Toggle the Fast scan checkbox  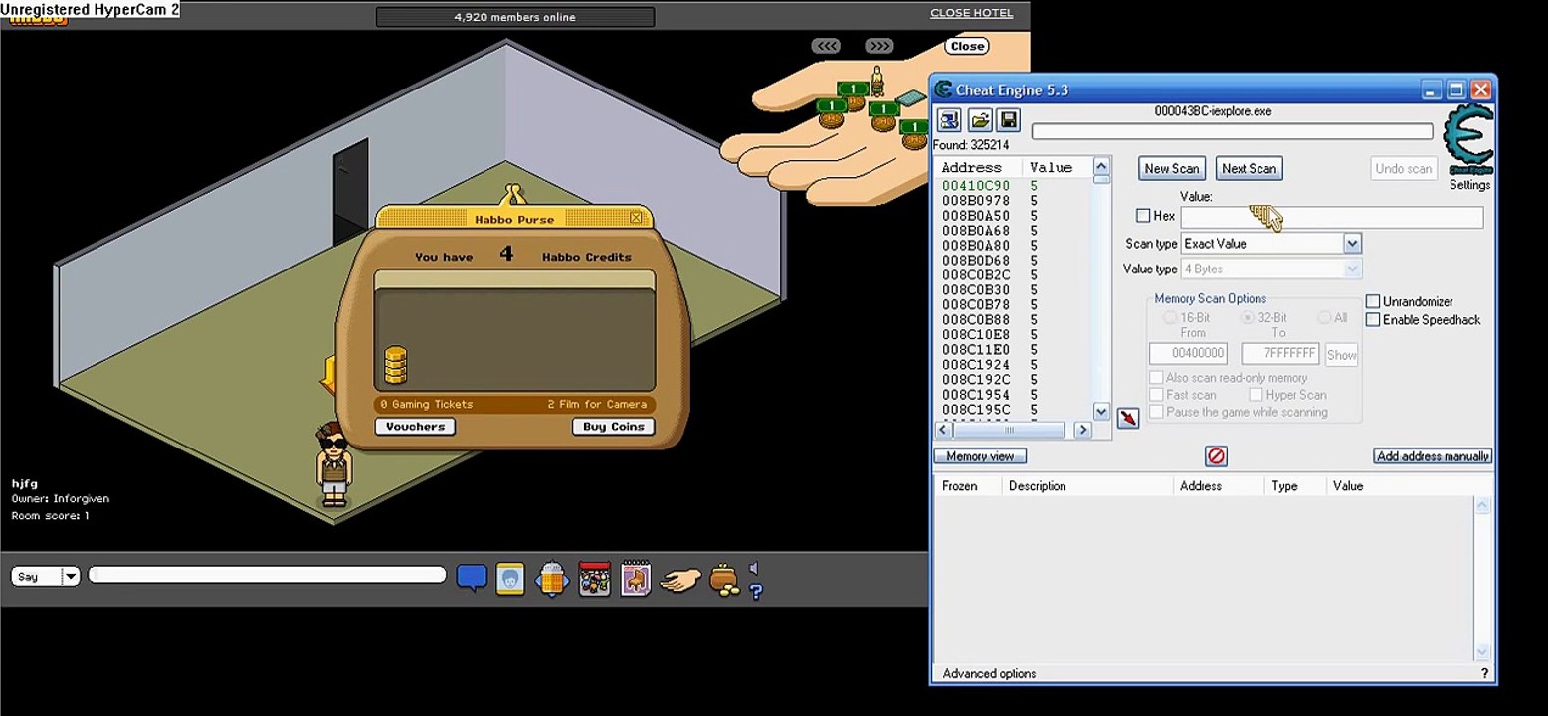[1156, 395]
